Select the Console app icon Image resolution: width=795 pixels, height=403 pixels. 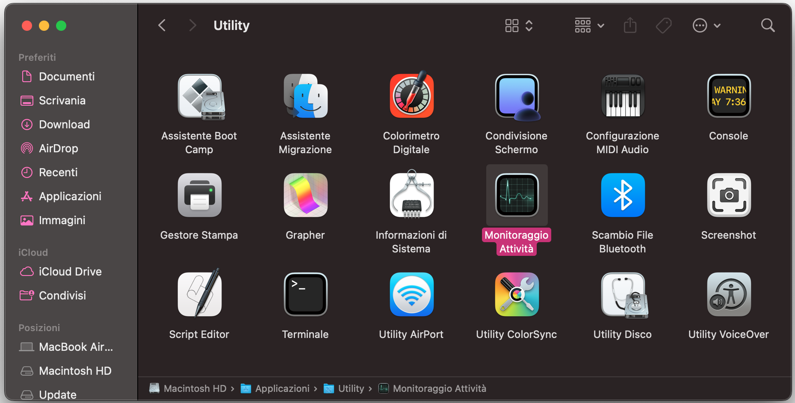tap(729, 96)
